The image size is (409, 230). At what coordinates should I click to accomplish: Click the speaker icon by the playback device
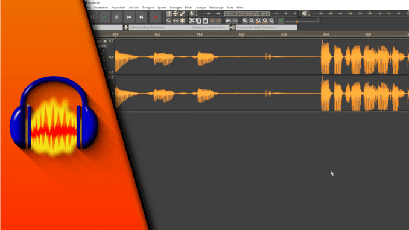(x=233, y=27)
